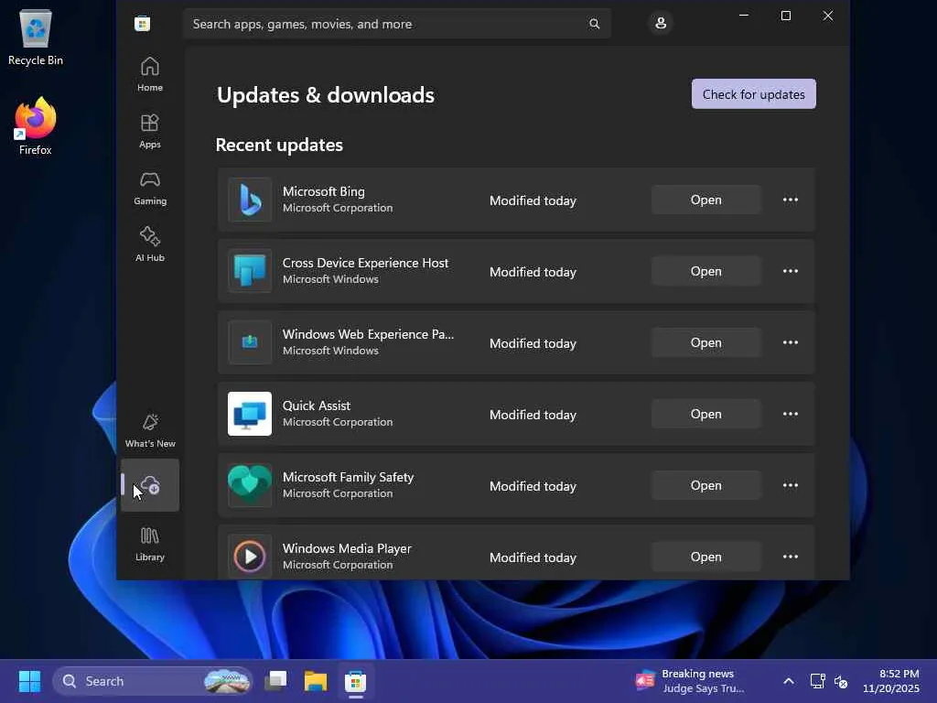Viewport: 937px width, 703px height.
Task: Click 'Modified today' in Quick Assist row
Action: (533, 415)
